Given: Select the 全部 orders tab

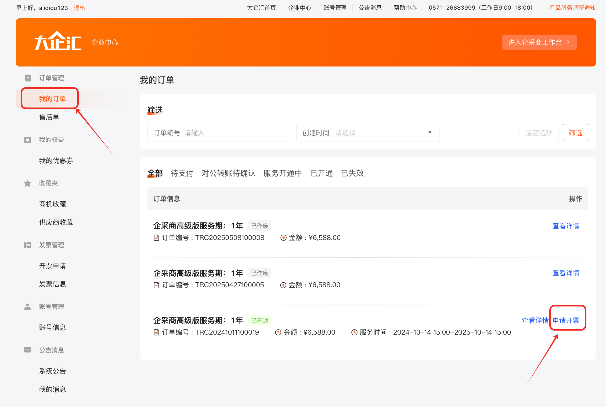Looking at the screenshot, I should click(x=155, y=173).
